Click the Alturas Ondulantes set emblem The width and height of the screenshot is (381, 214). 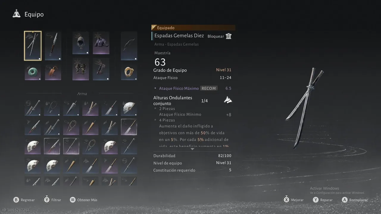pyautogui.click(x=228, y=100)
